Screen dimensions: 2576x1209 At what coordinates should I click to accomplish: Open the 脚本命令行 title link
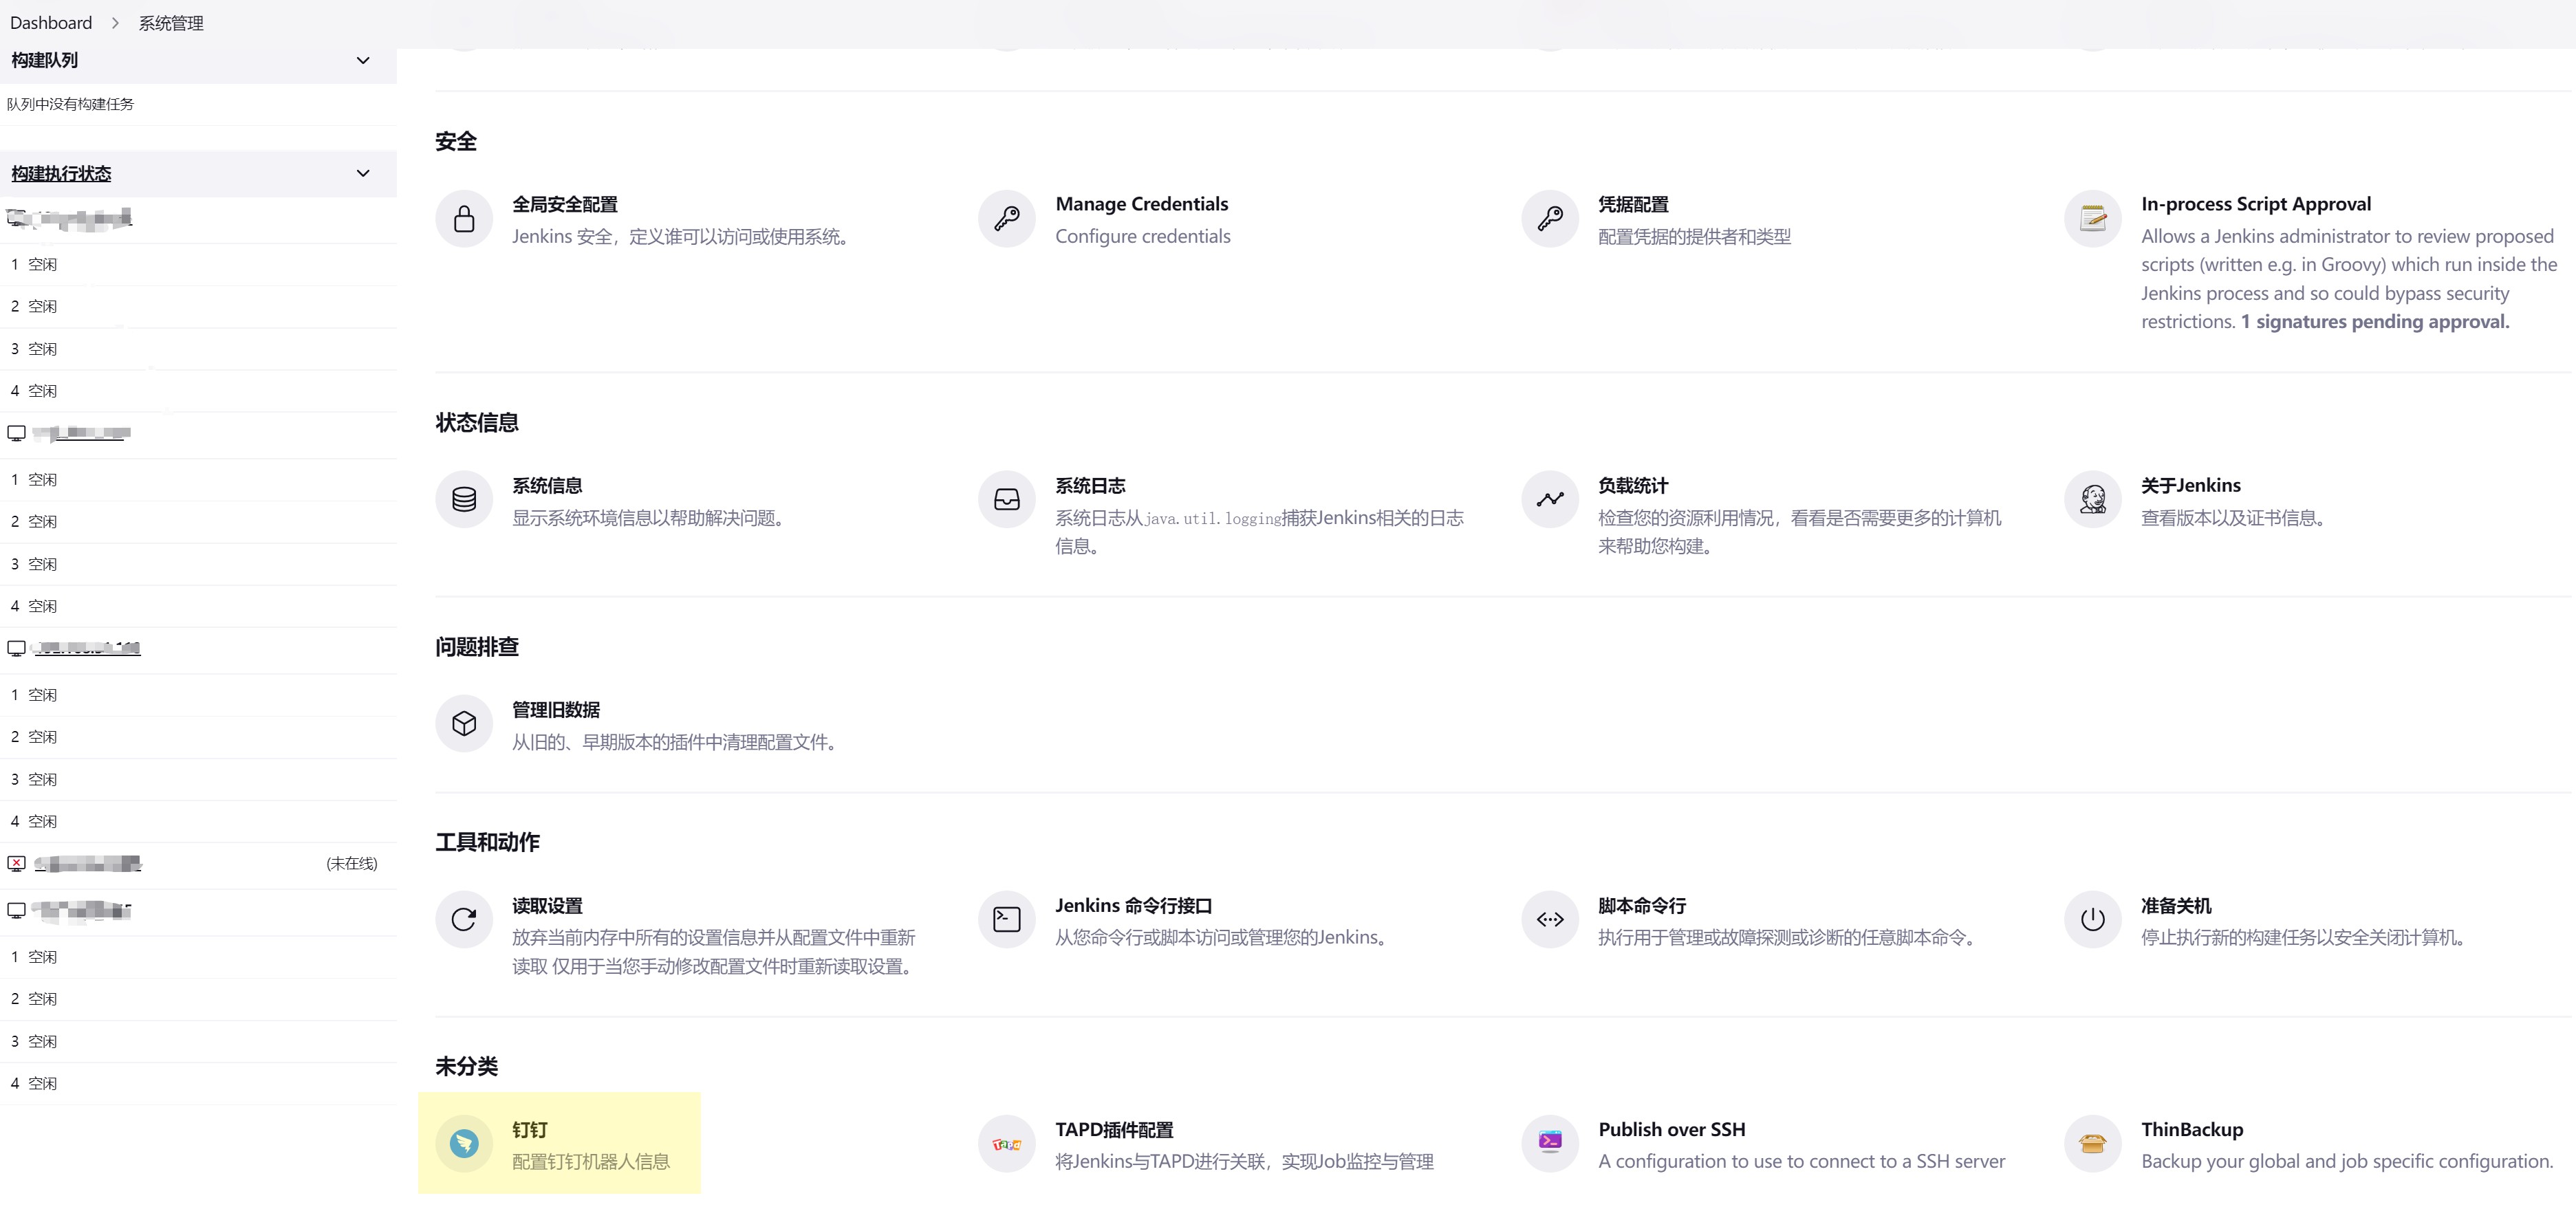click(x=1642, y=906)
